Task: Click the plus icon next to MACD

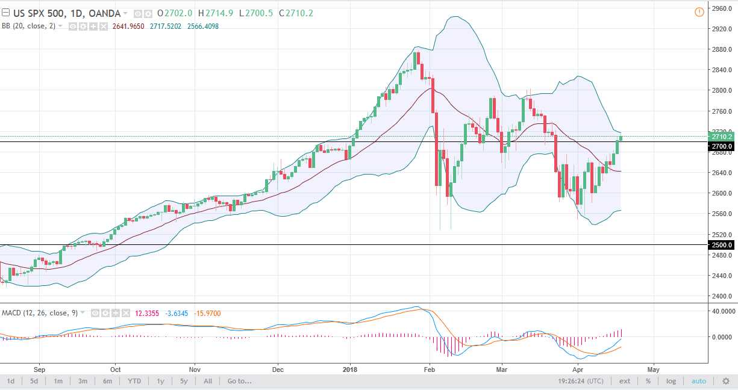Action: [x=114, y=313]
